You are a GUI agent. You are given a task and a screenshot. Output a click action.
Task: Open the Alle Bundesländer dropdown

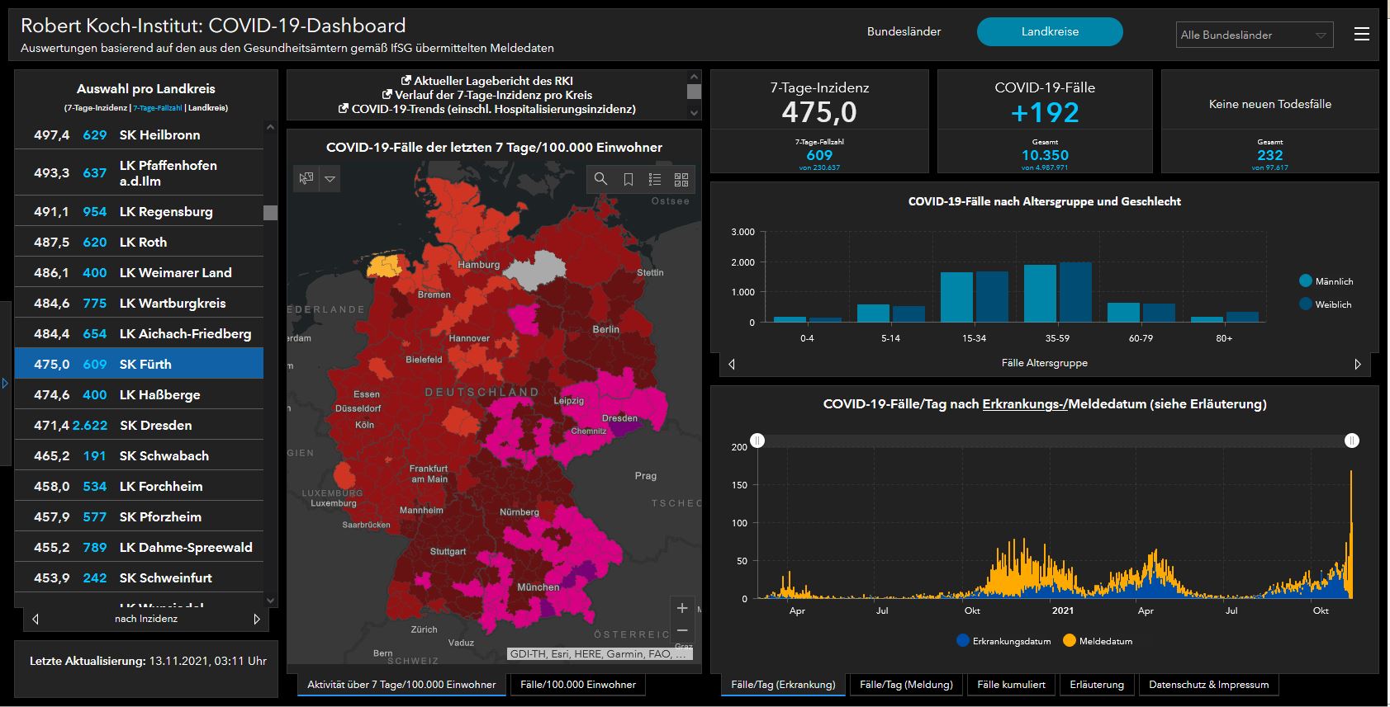click(1254, 35)
